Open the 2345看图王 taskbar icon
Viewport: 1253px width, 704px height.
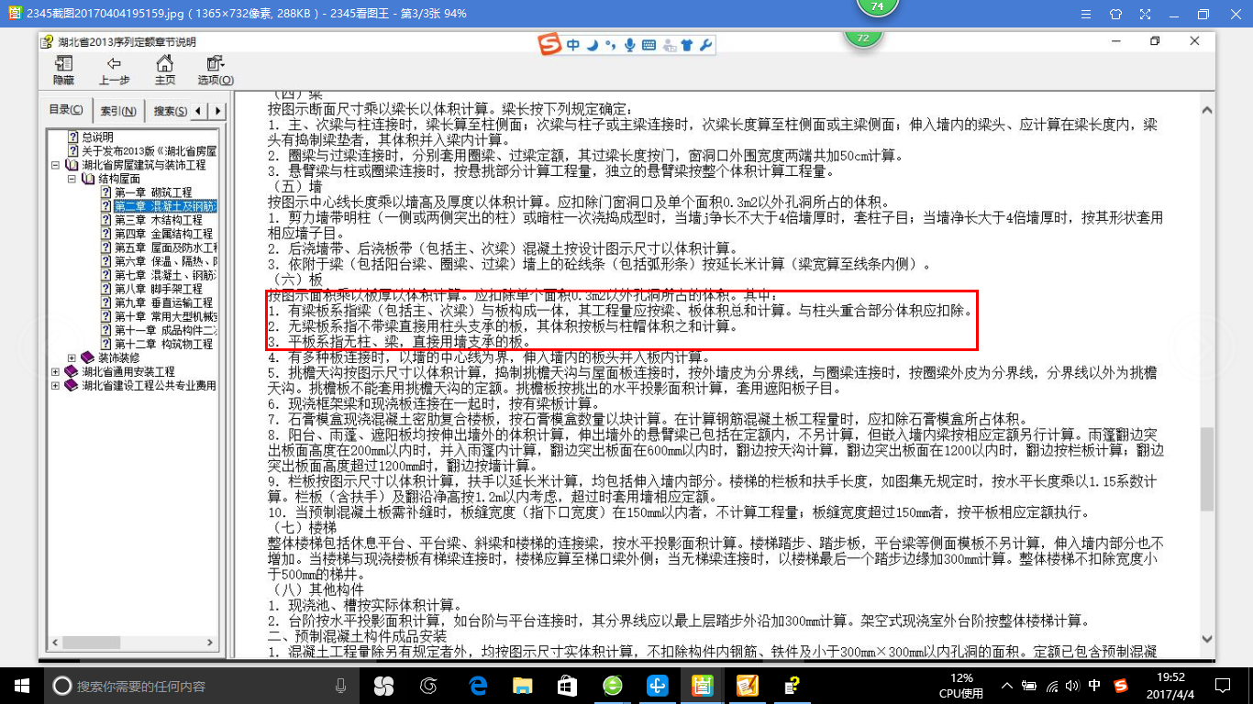702,686
